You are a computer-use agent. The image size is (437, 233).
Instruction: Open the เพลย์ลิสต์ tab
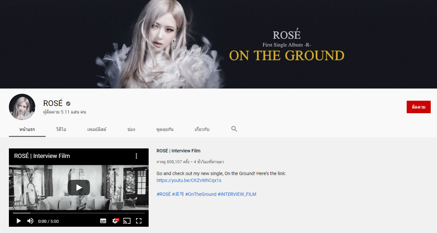pos(97,129)
